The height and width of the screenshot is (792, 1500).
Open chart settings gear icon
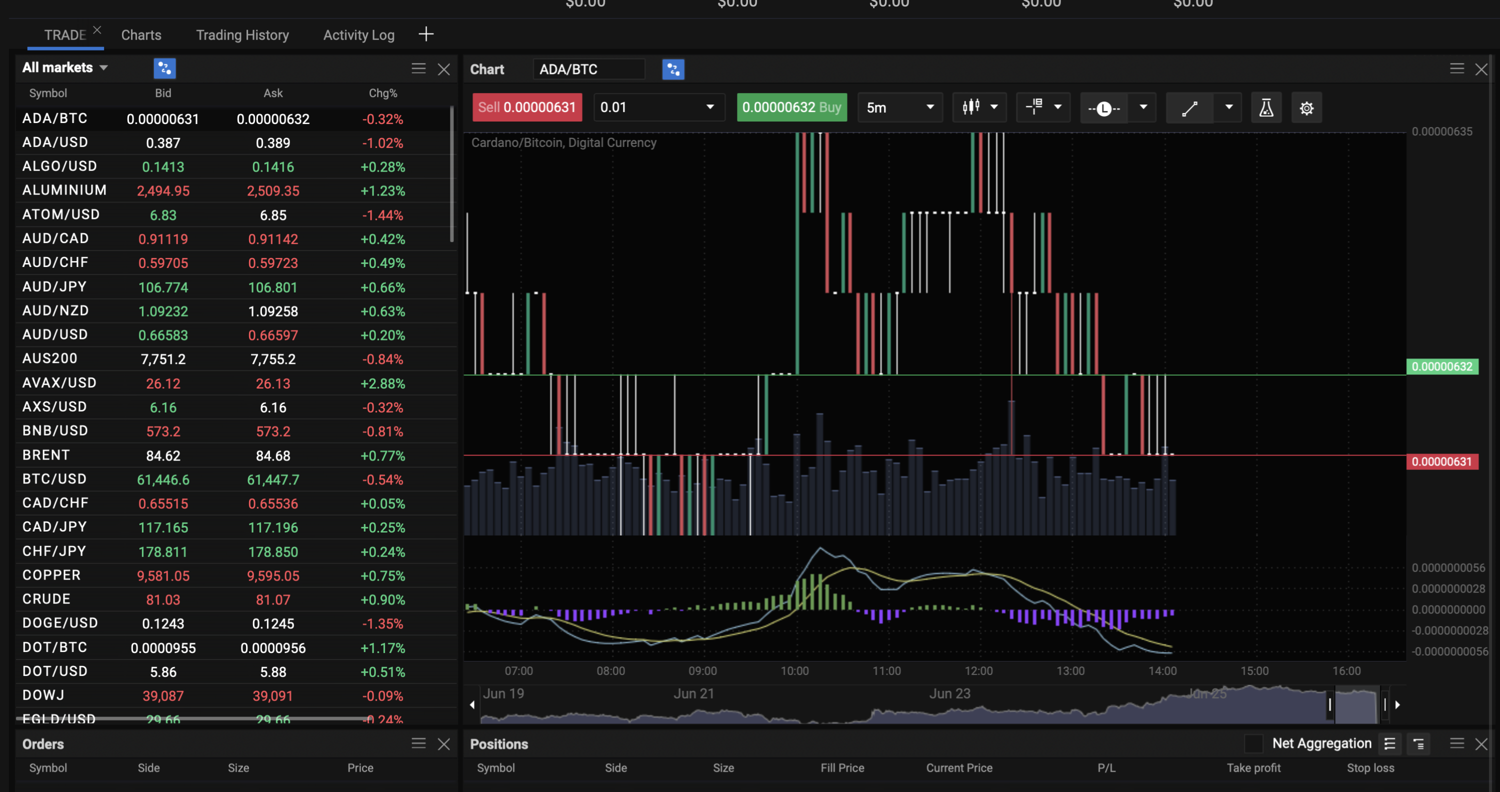pos(1306,108)
